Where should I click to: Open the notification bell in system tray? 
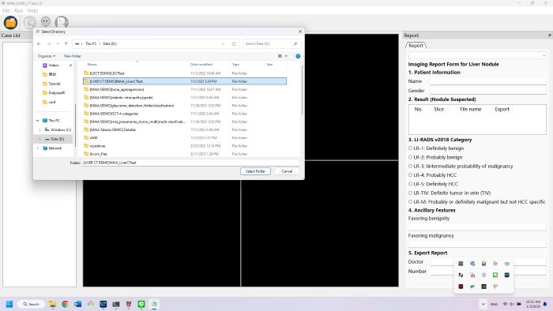tap(545, 305)
